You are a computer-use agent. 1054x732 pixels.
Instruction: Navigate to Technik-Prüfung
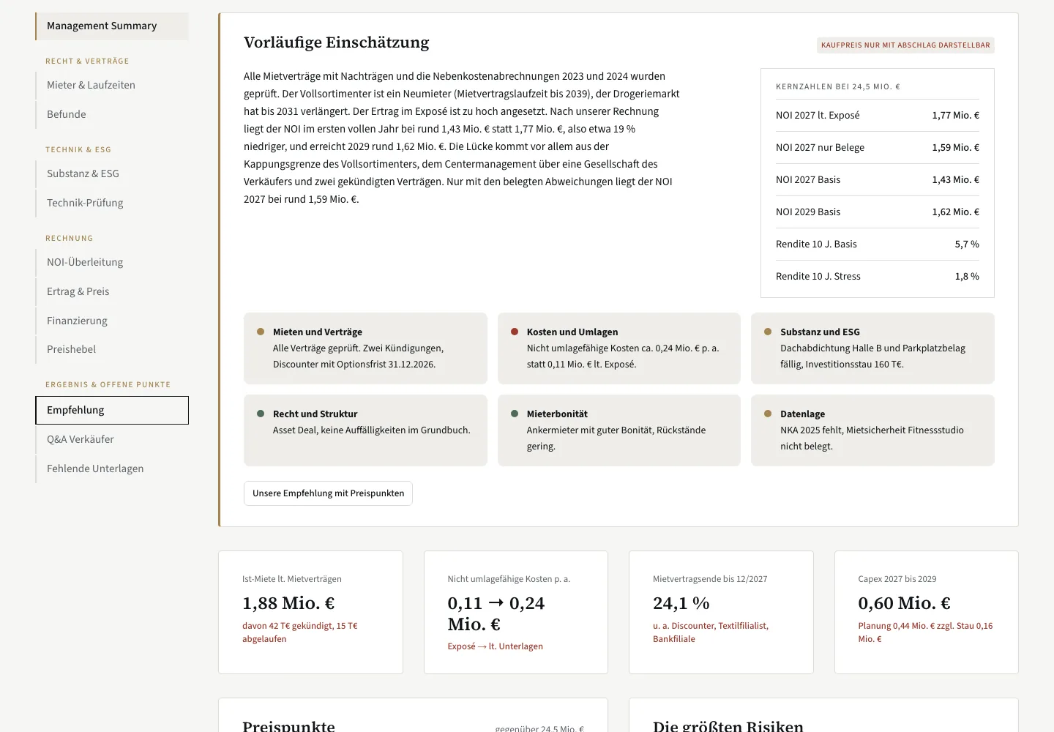[112, 203]
